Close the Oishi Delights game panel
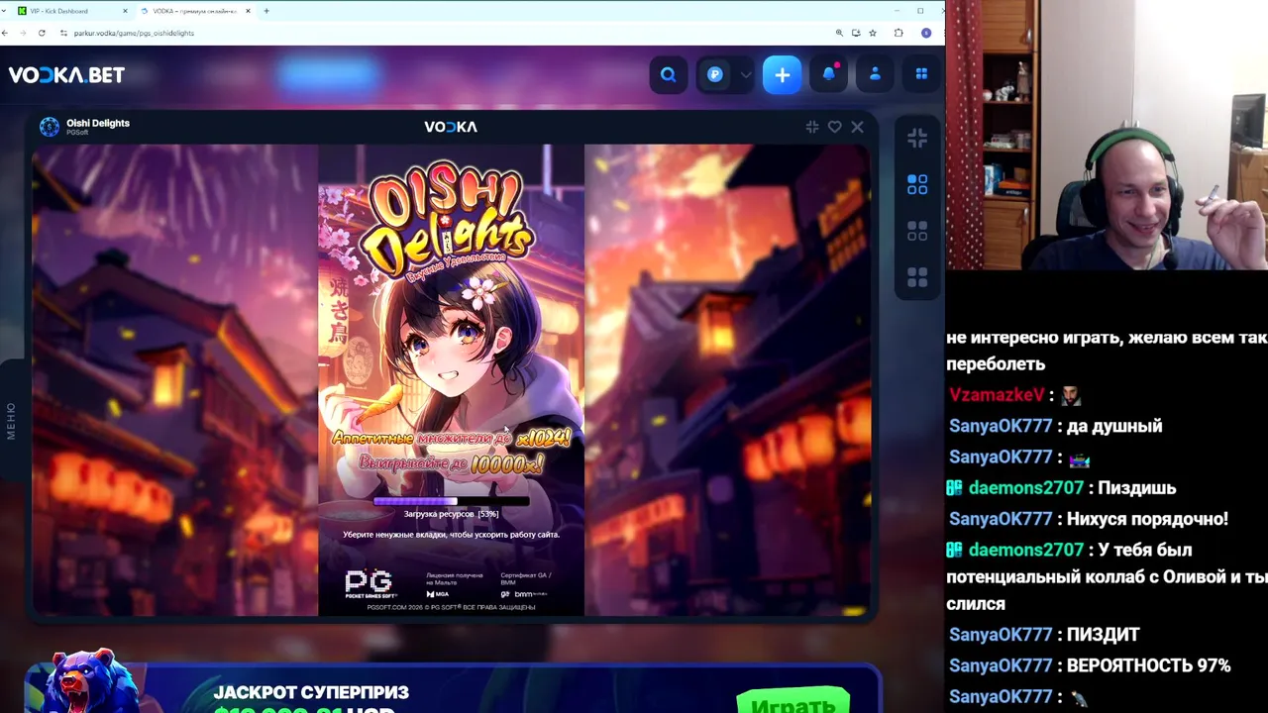This screenshot has height=713, width=1268. tap(858, 127)
